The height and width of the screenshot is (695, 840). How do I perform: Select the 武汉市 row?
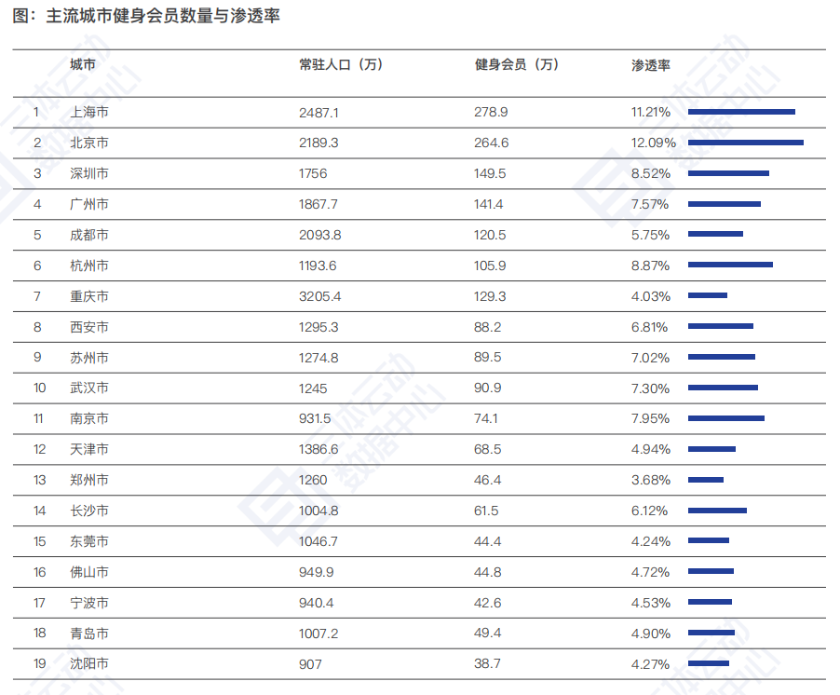point(419,388)
